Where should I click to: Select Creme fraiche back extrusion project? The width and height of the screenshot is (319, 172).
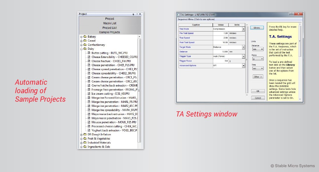[x=115, y=85]
